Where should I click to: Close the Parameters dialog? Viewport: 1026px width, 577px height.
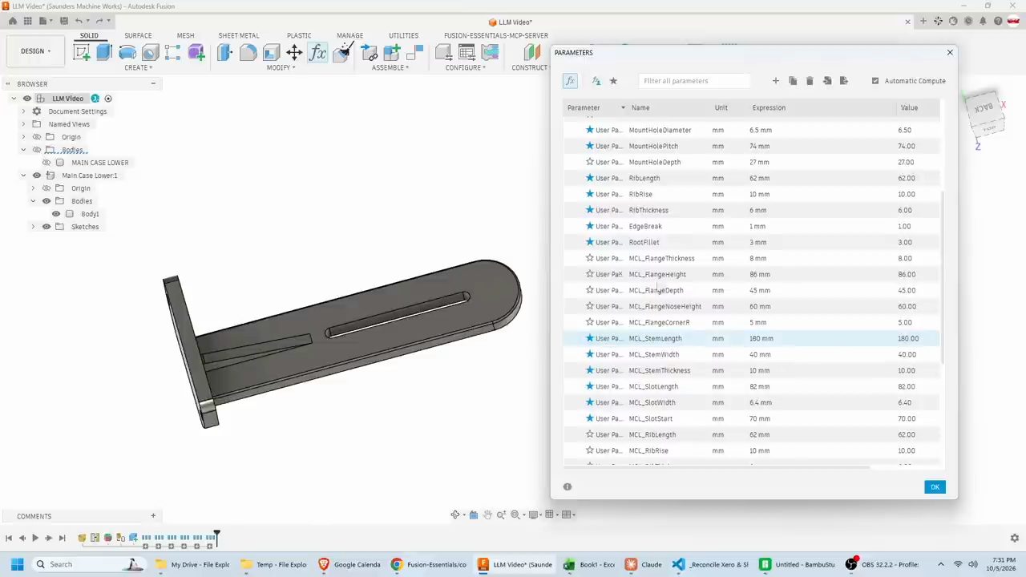(950, 53)
